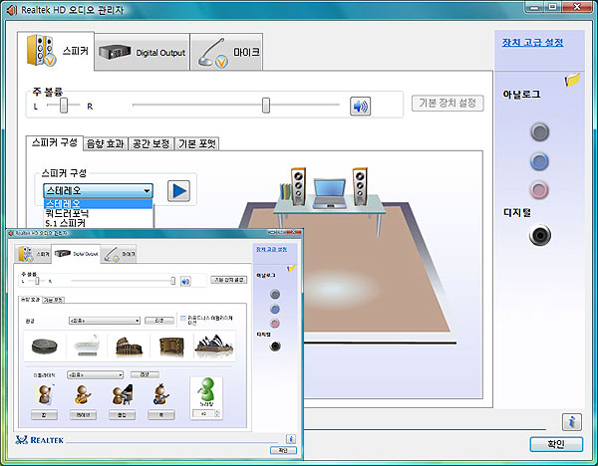Play the speaker configuration test
Viewport: 598px width, 466px height.
click(178, 190)
